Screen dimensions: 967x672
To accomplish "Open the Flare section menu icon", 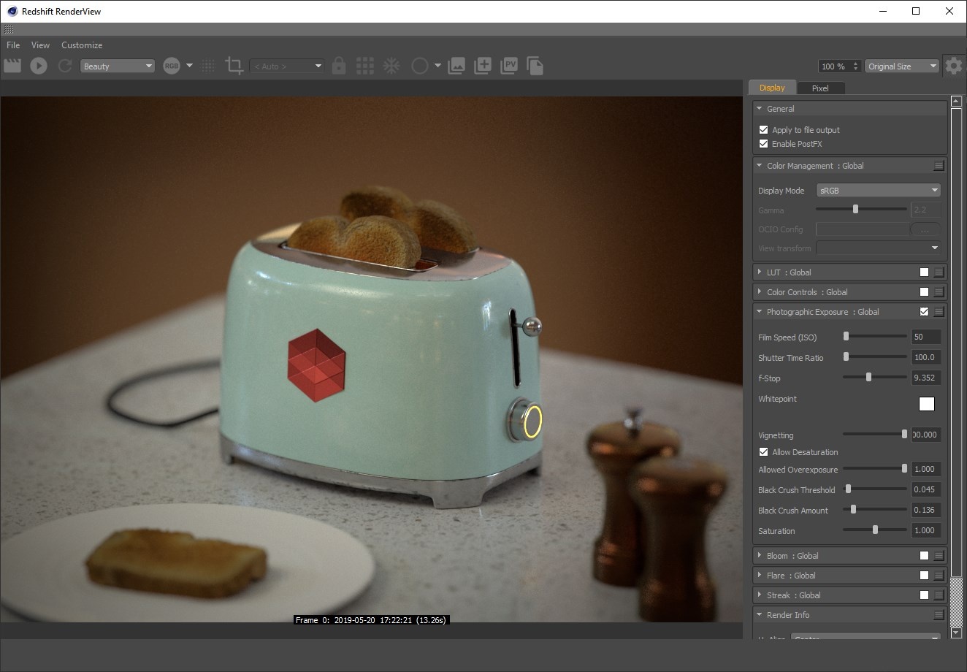I will click(939, 576).
